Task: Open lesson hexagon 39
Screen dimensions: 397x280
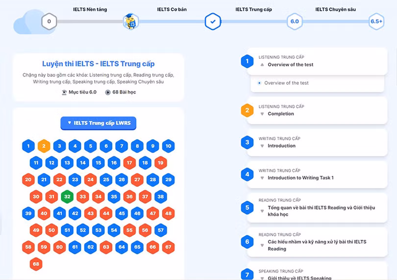Action: pyautogui.click(x=28, y=213)
